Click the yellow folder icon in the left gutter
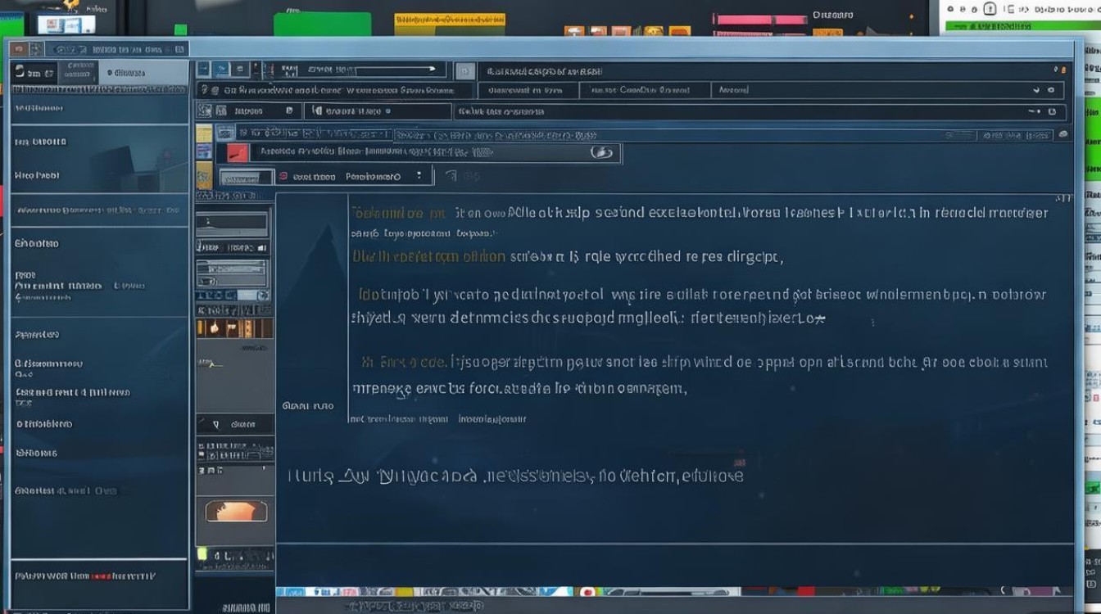 pos(204,133)
